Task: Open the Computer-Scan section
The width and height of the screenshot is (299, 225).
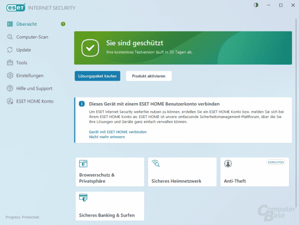Action: (32, 37)
